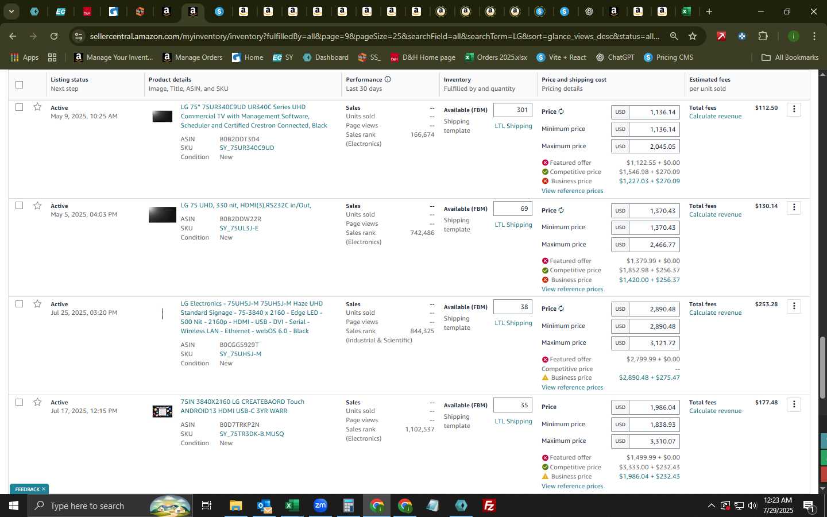Star the LG 75 UHD 330 nit listing
The width and height of the screenshot is (827, 517).
click(37, 206)
